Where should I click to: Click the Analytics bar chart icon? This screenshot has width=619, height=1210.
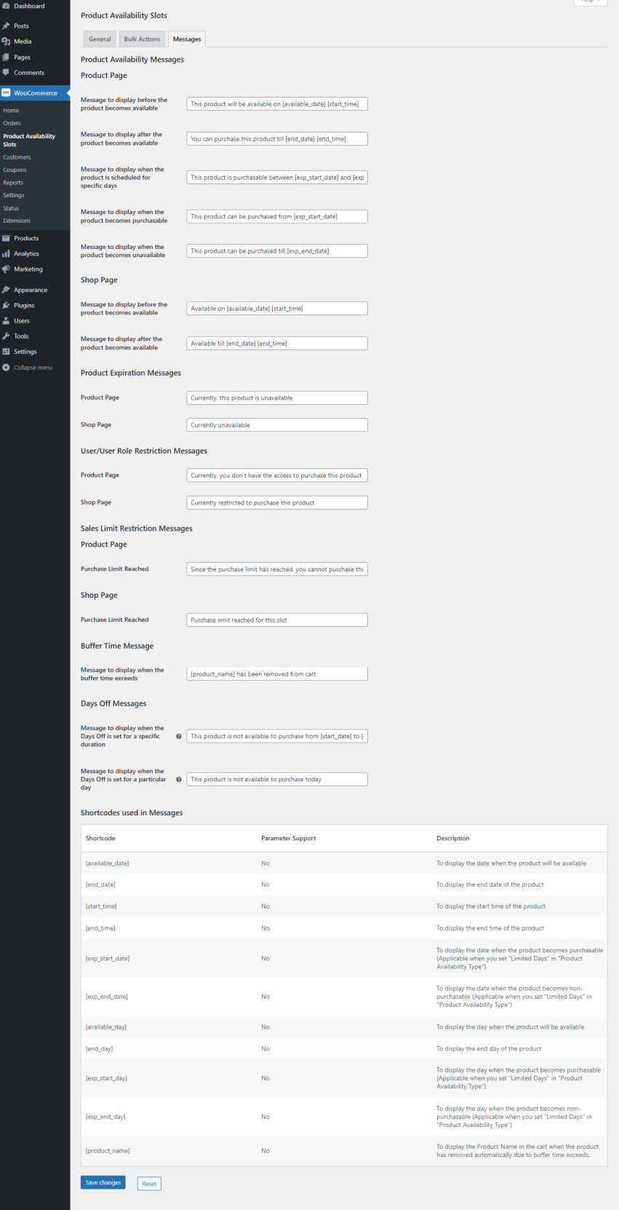[7, 253]
